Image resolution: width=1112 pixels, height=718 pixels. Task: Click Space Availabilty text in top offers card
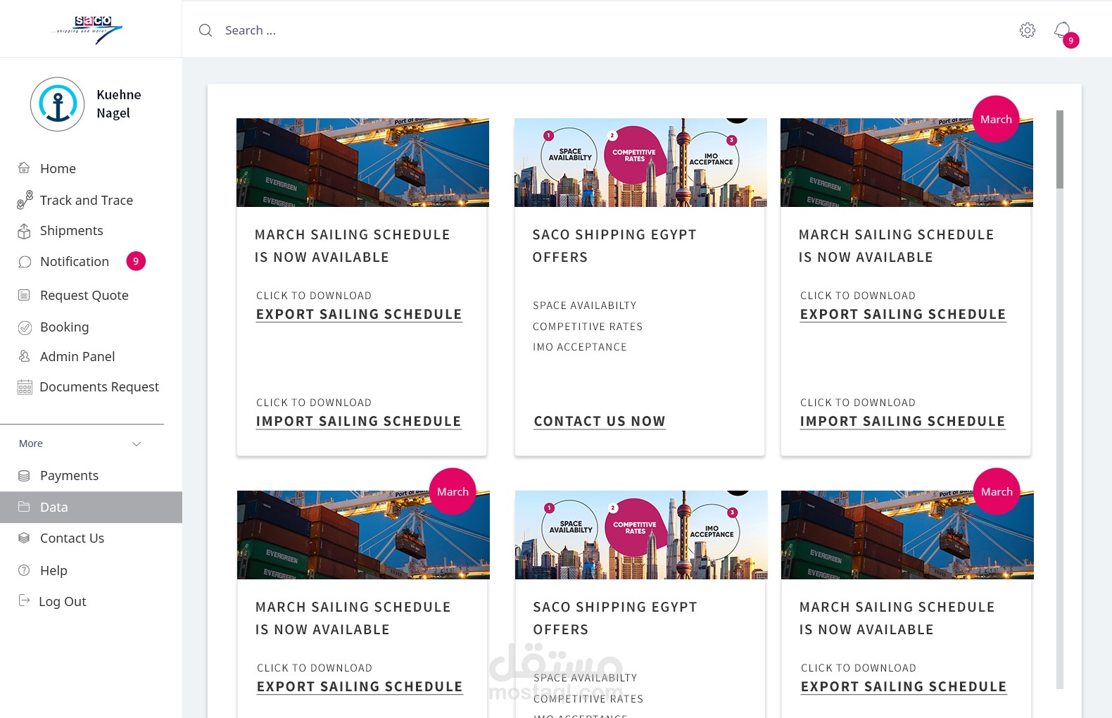pyautogui.click(x=585, y=306)
